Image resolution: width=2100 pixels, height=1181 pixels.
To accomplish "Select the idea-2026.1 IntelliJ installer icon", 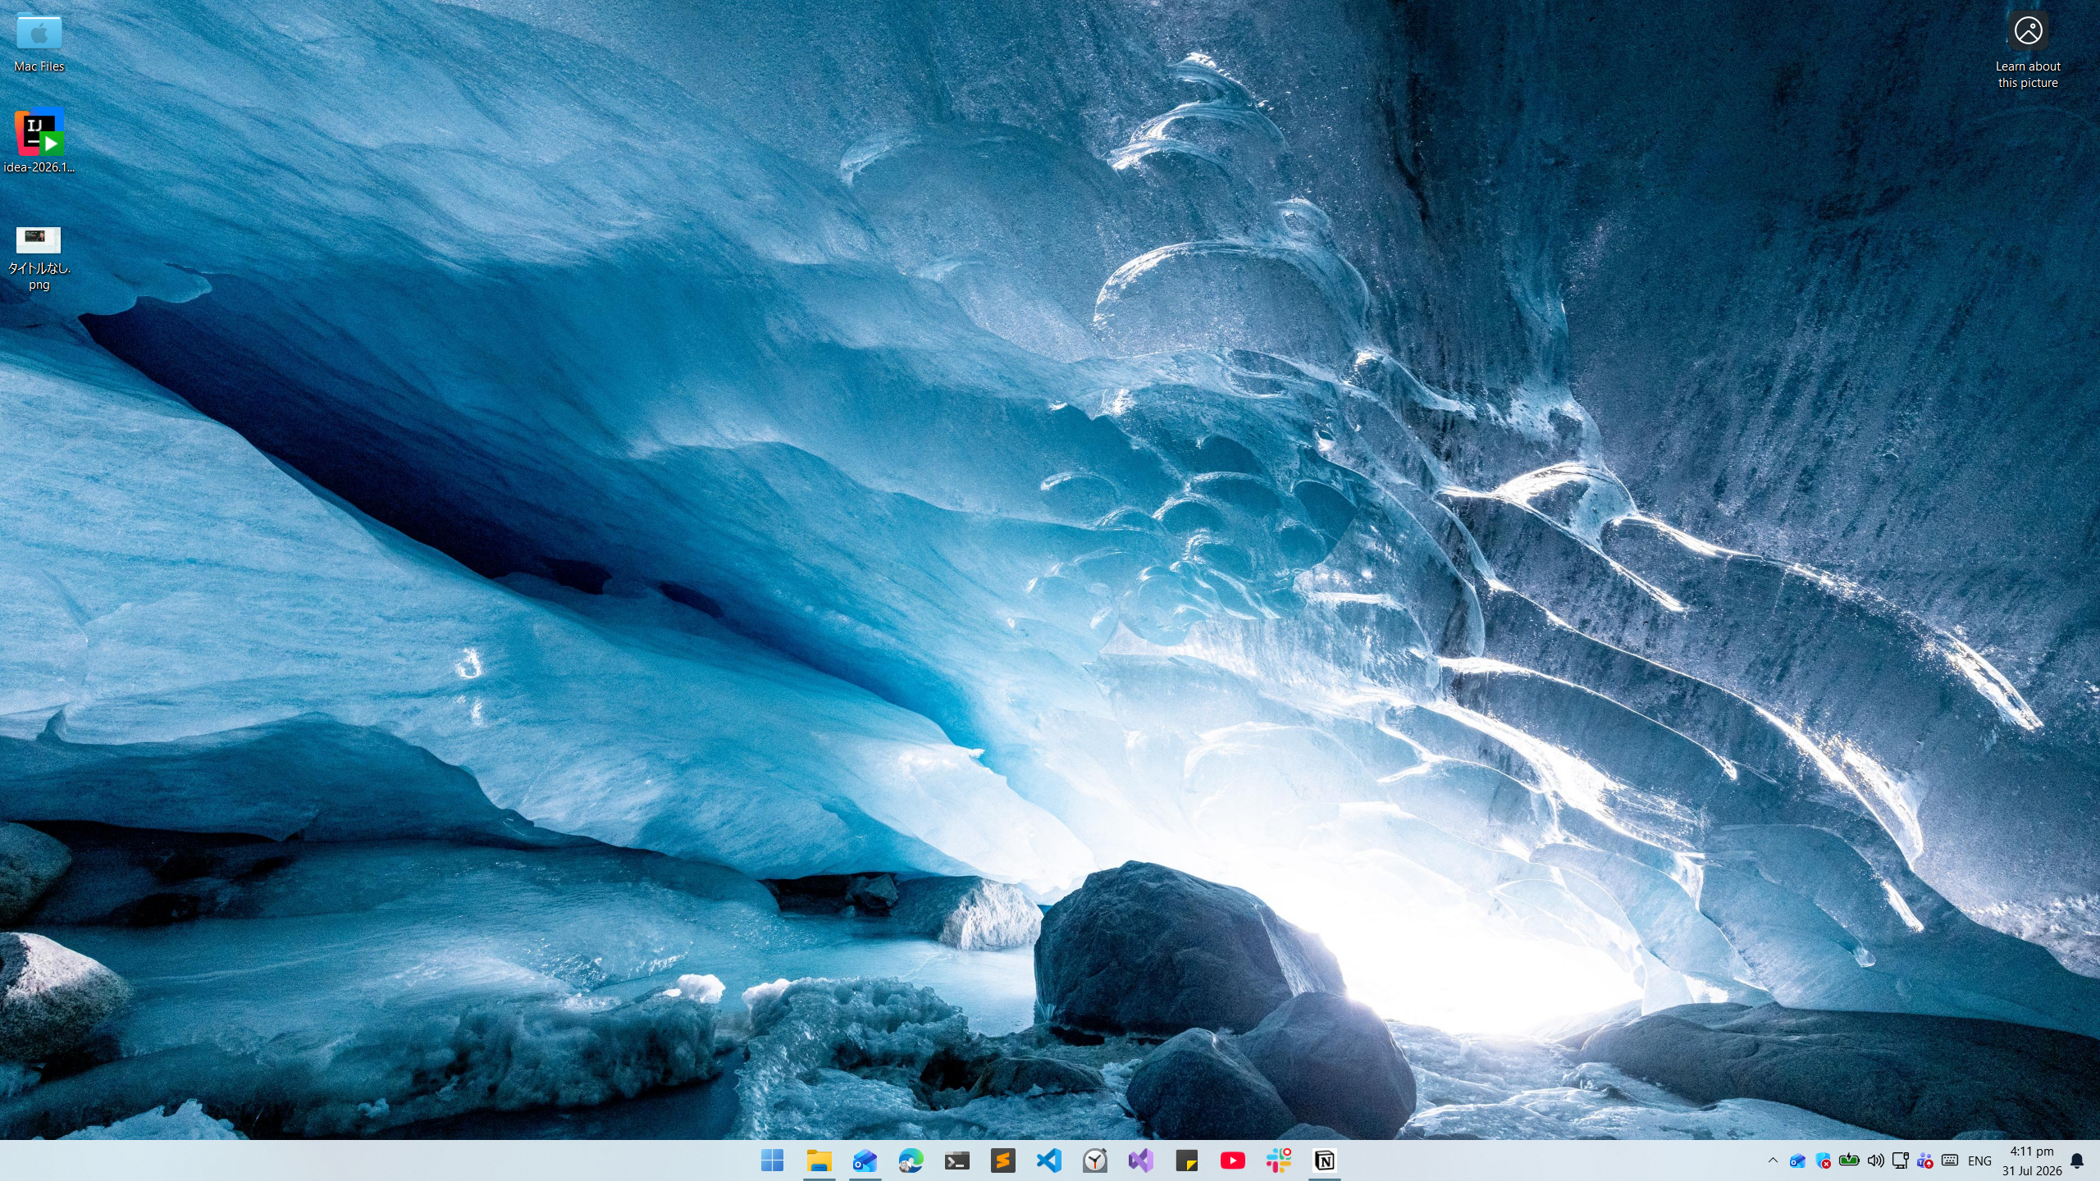I will 39,141.
